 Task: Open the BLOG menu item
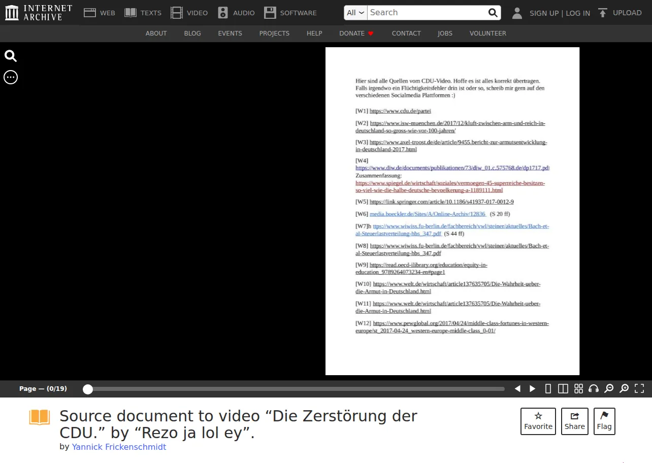tap(192, 34)
